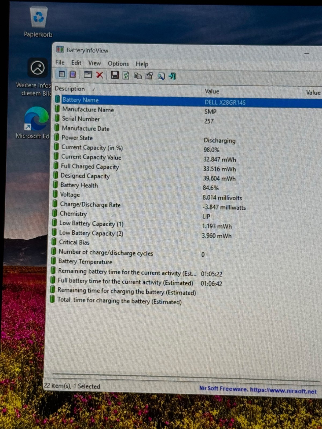
Task: Open the Help menu
Action: [142, 64]
